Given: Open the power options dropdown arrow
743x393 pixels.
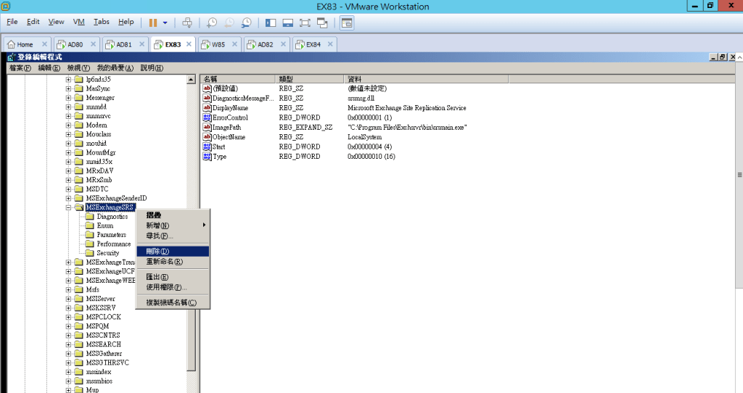Looking at the screenshot, I should point(165,22).
